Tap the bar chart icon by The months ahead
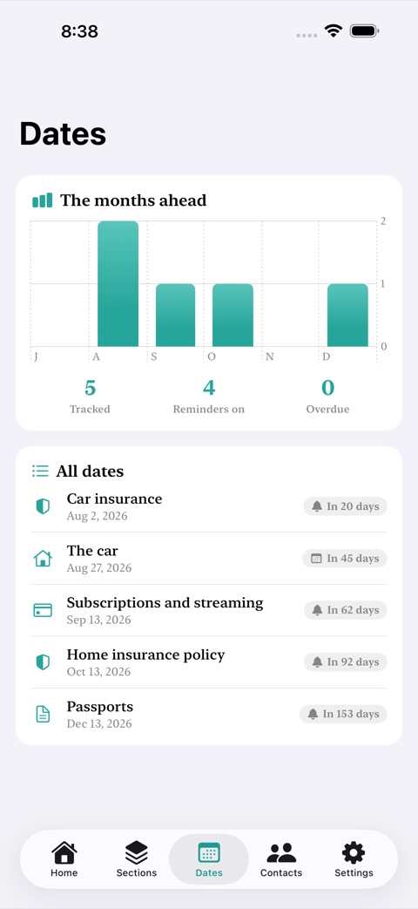 pyautogui.click(x=43, y=200)
